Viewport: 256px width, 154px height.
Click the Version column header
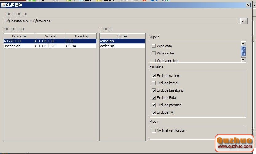[50, 36]
